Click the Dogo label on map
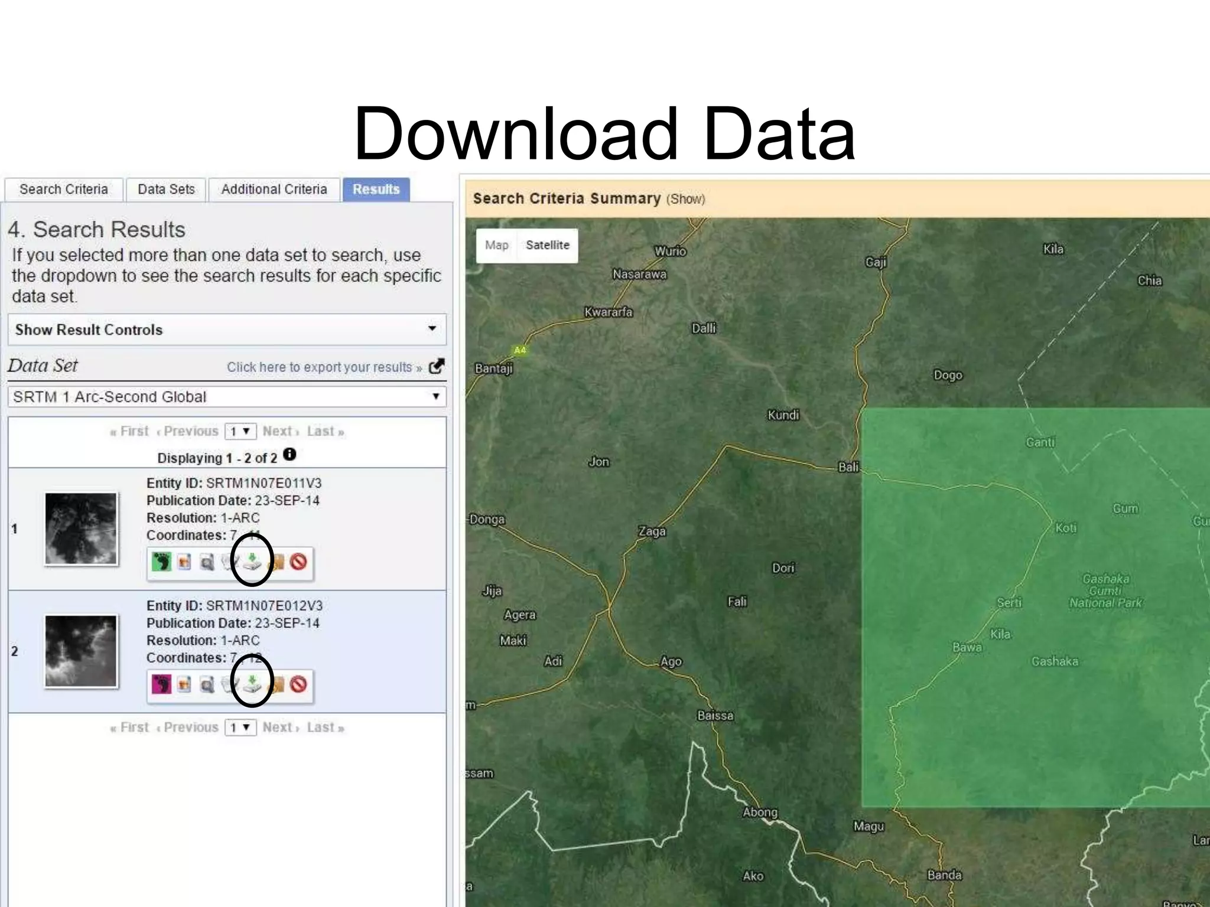Screen dimensions: 1210x907 pos(948,375)
